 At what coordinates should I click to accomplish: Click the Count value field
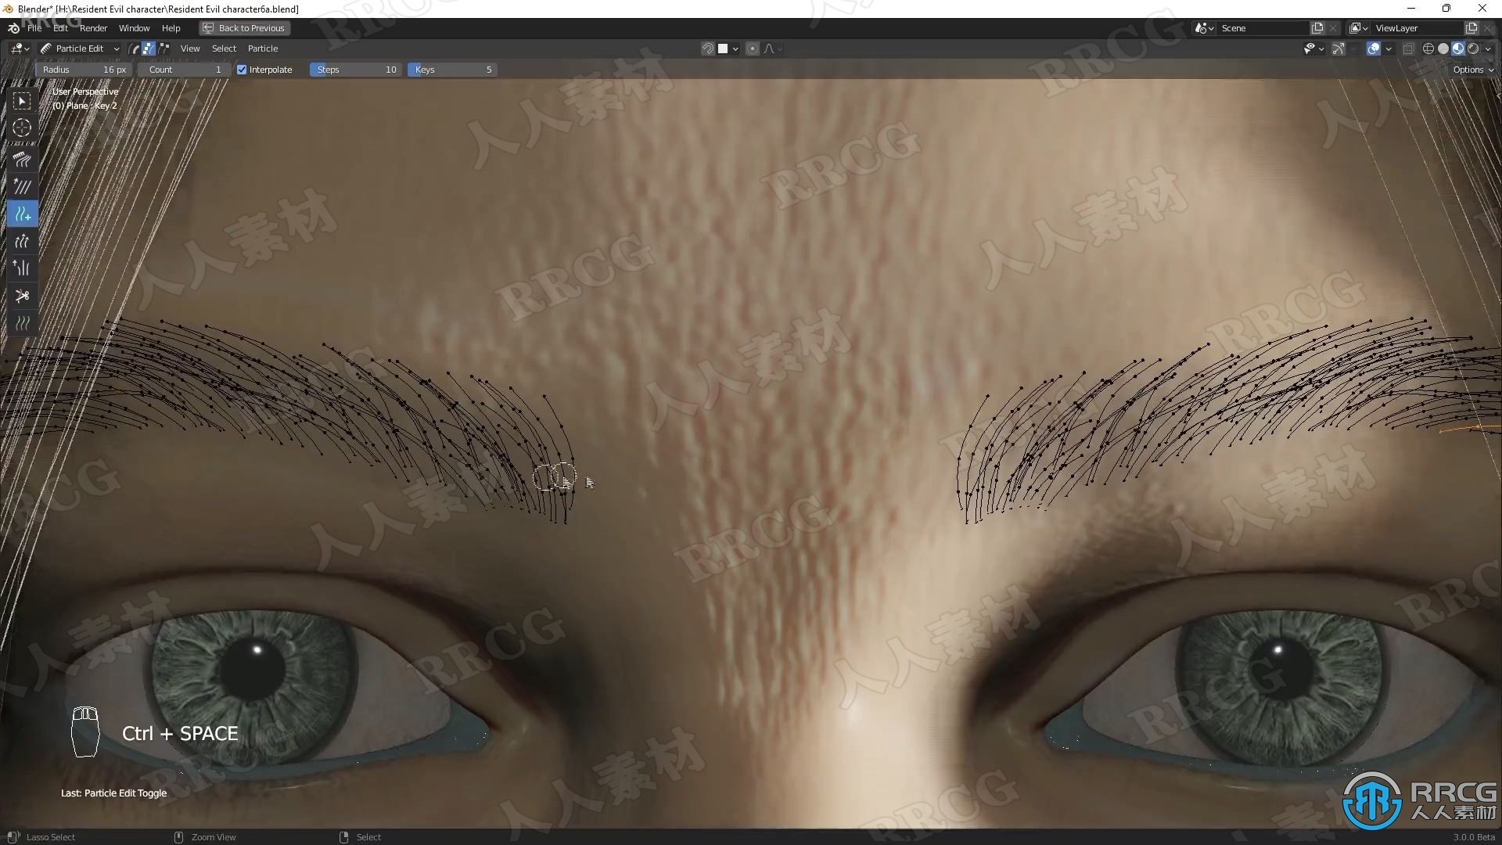pyautogui.click(x=184, y=70)
